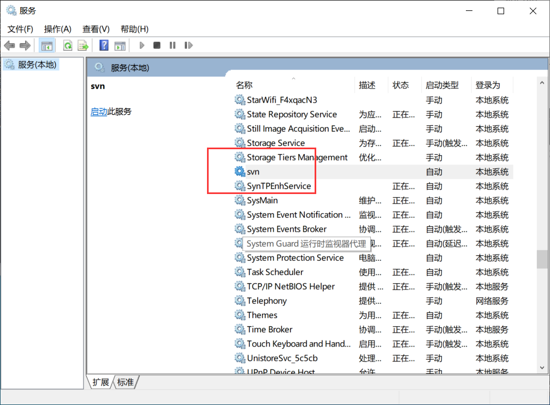This screenshot has width=550, height=405.
Task: Select the Touch Keyboard and Handwriting service
Action: [x=299, y=344]
